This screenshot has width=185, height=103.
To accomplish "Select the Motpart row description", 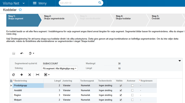I will 28,100.
